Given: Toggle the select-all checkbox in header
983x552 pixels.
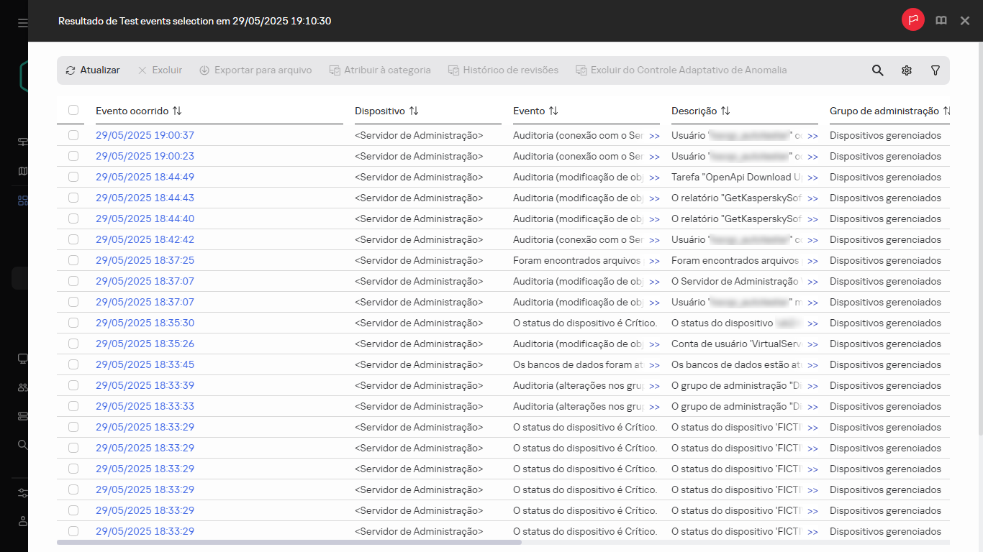Looking at the screenshot, I should pyautogui.click(x=73, y=110).
